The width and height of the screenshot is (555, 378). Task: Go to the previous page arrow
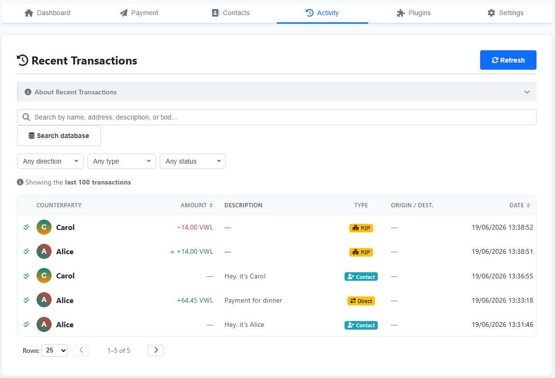click(x=82, y=350)
